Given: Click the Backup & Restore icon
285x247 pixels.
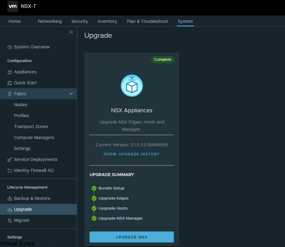Looking at the screenshot, I should coord(10,199).
